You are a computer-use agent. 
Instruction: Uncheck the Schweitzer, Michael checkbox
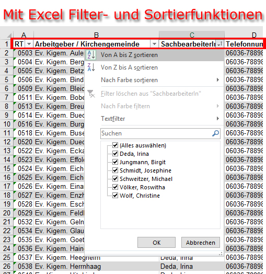tap(115, 178)
